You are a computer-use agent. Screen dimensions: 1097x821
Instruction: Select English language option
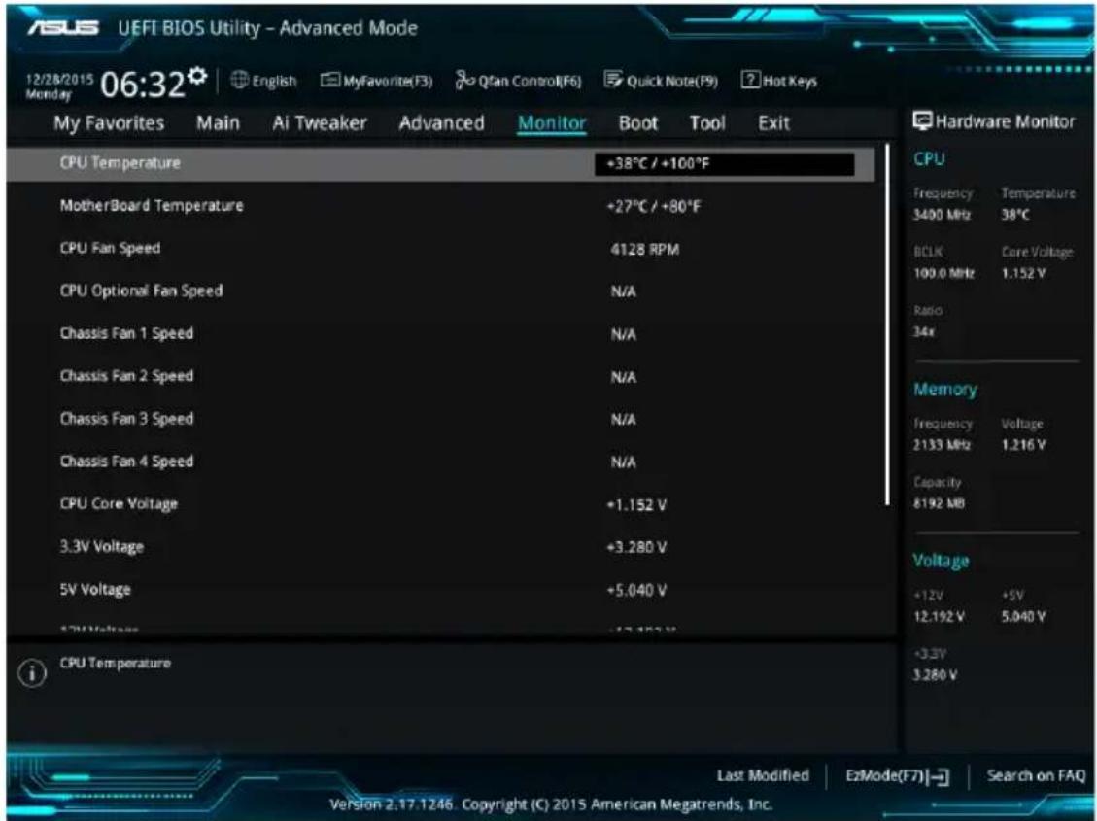274,81
